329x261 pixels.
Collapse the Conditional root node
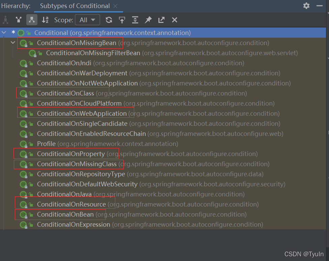[x=4, y=32]
